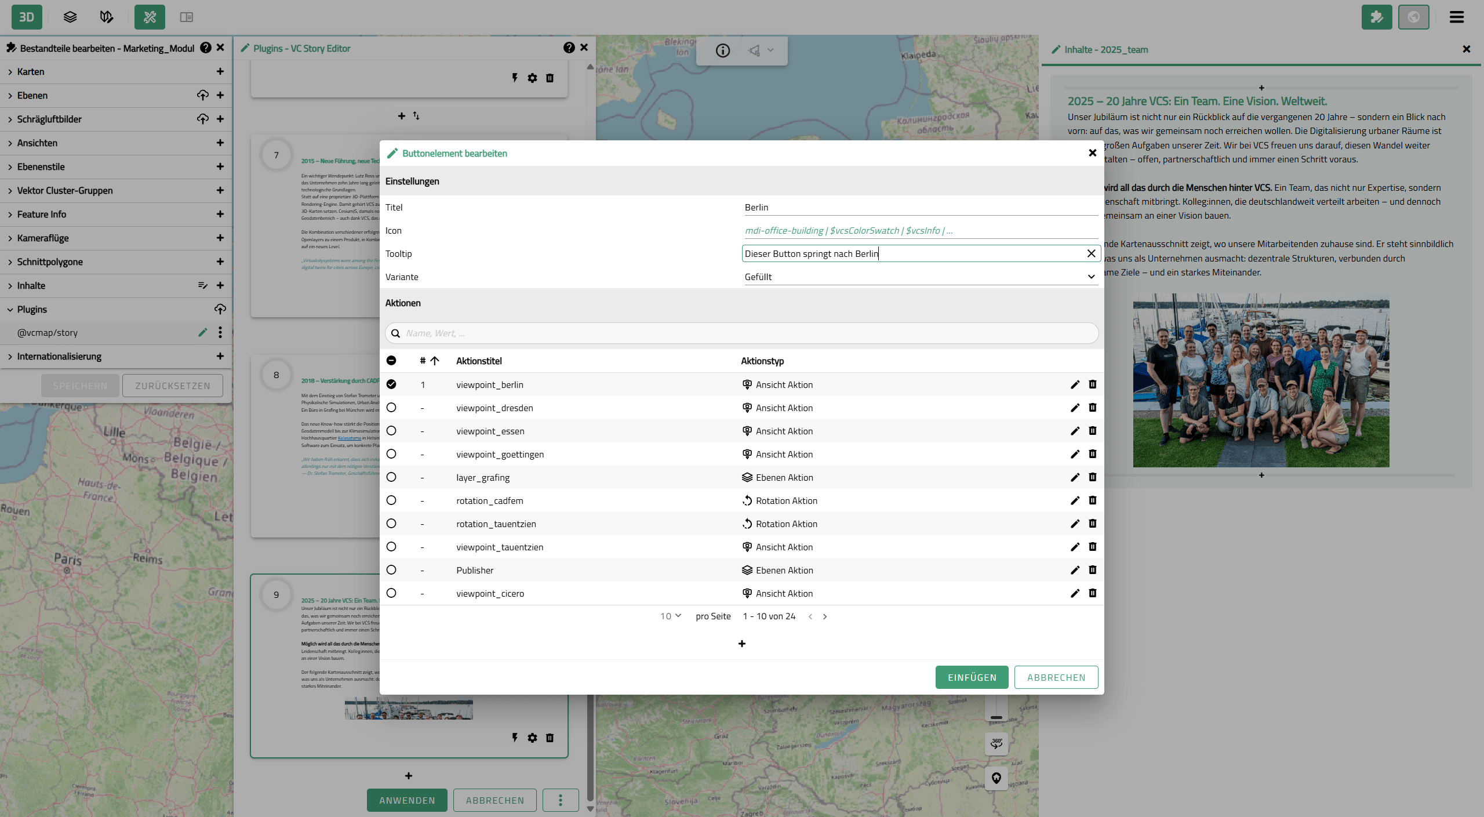The height and width of the screenshot is (817, 1484).
Task: Go to next page of actions
Action: pyautogui.click(x=825, y=616)
